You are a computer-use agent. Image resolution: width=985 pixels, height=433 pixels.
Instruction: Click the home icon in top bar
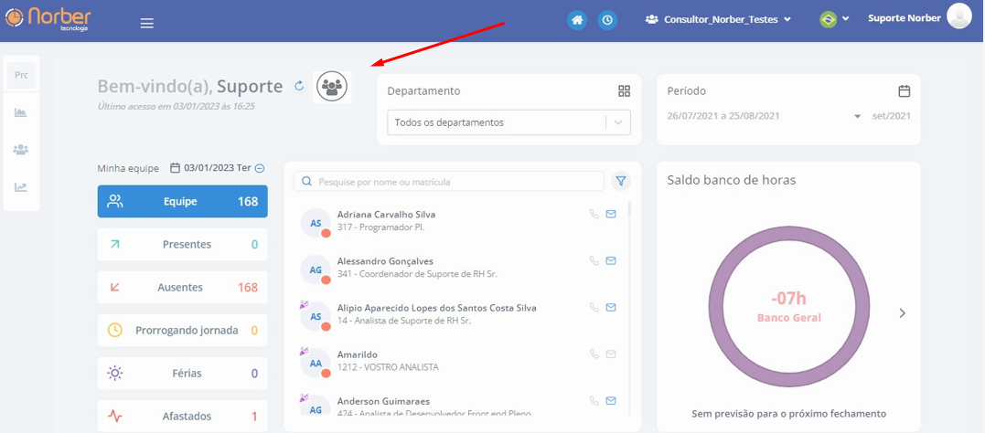pos(576,19)
